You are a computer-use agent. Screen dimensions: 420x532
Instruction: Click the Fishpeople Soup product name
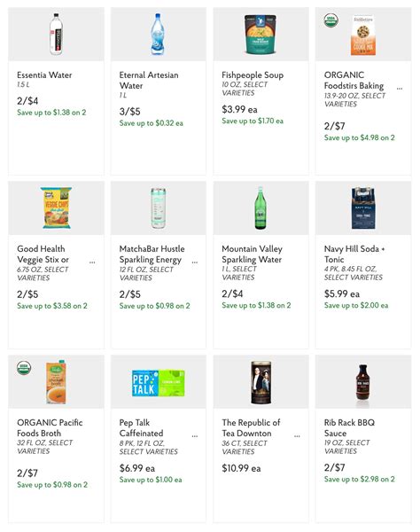(x=253, y=75)
